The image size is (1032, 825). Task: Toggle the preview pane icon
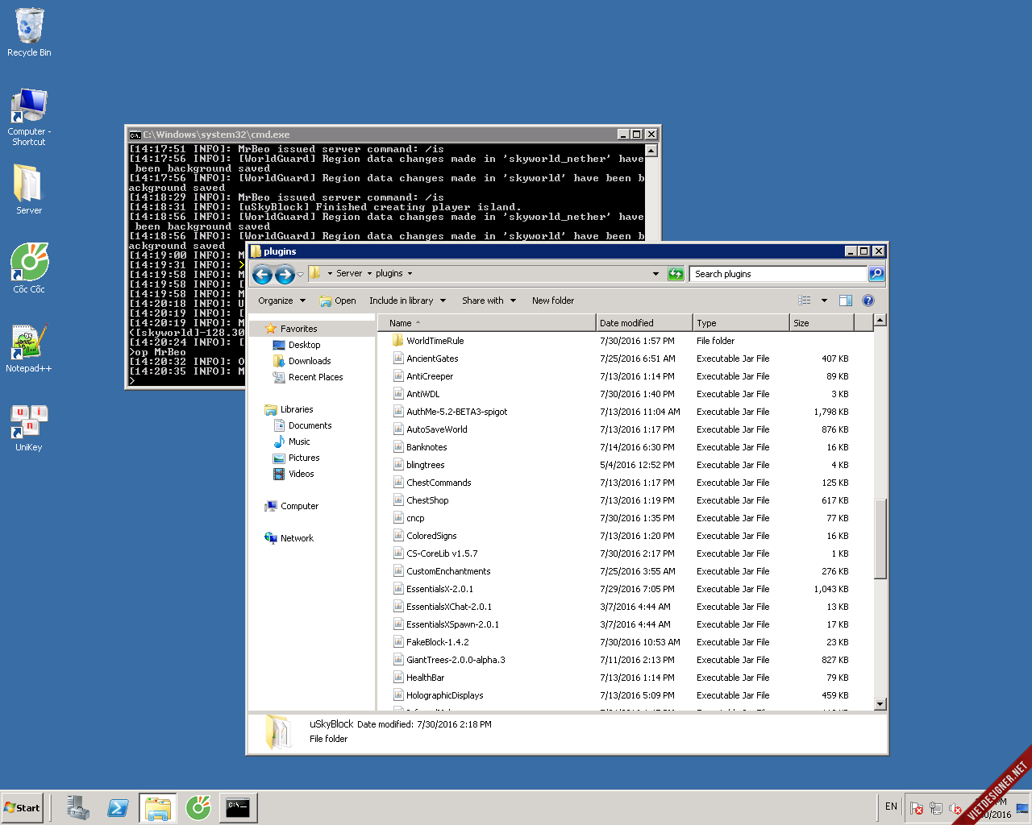click(x=845, y=301)
